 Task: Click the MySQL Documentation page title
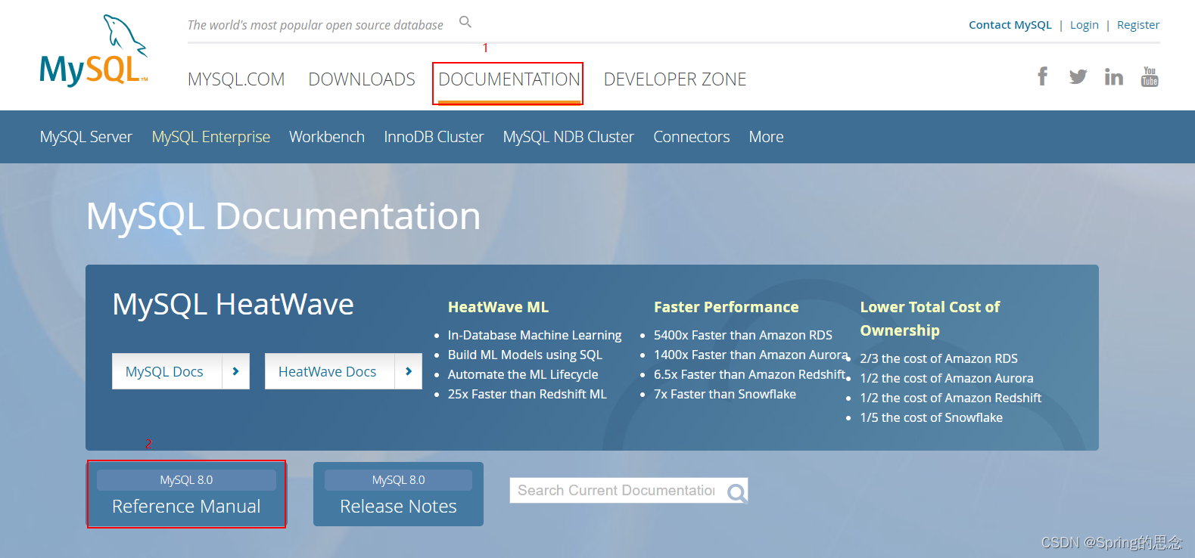pos(283,216)
